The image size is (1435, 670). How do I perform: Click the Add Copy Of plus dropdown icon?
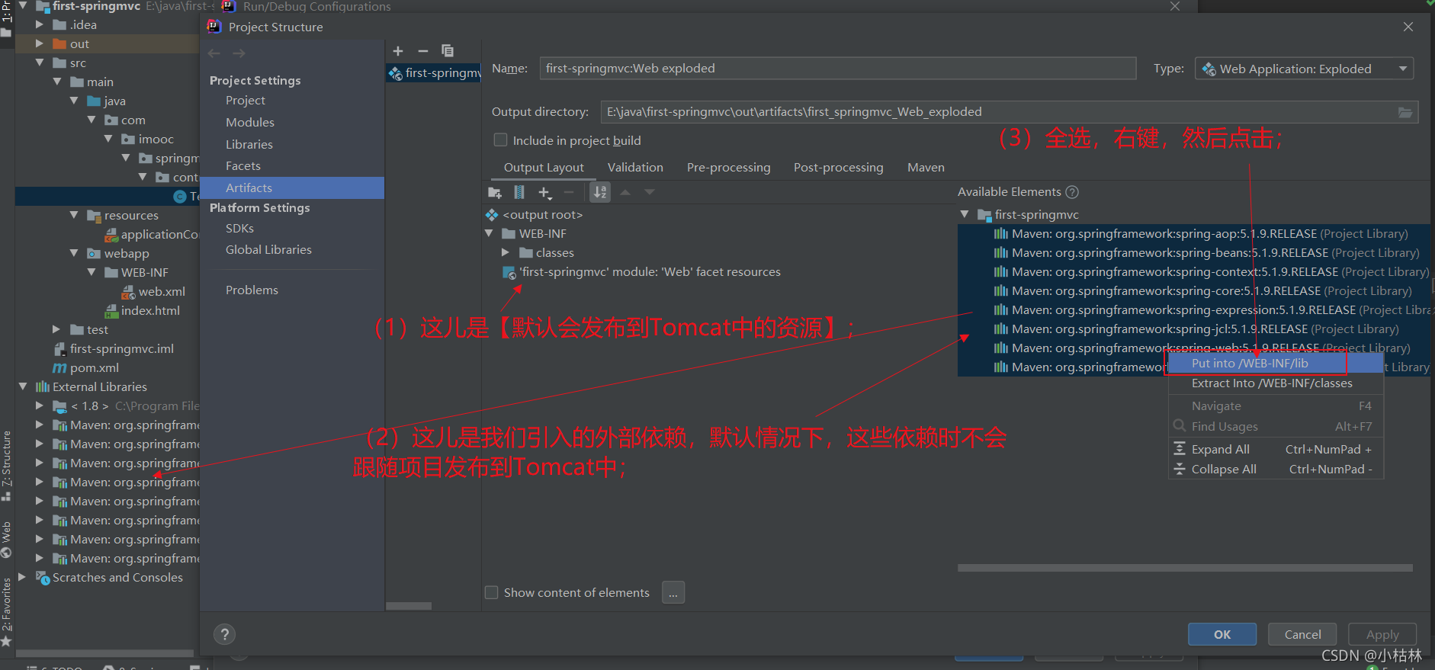[x=544, y=193]
